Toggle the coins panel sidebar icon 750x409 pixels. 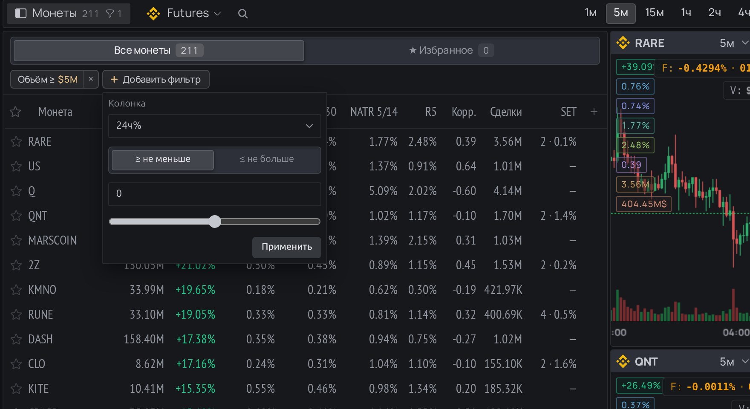pyautogui.click(x=20, y=13)
